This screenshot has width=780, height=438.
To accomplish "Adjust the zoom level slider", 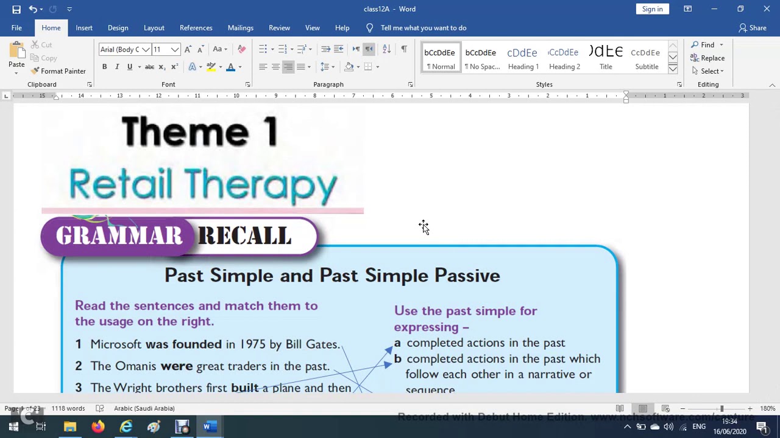I will 721,409.
